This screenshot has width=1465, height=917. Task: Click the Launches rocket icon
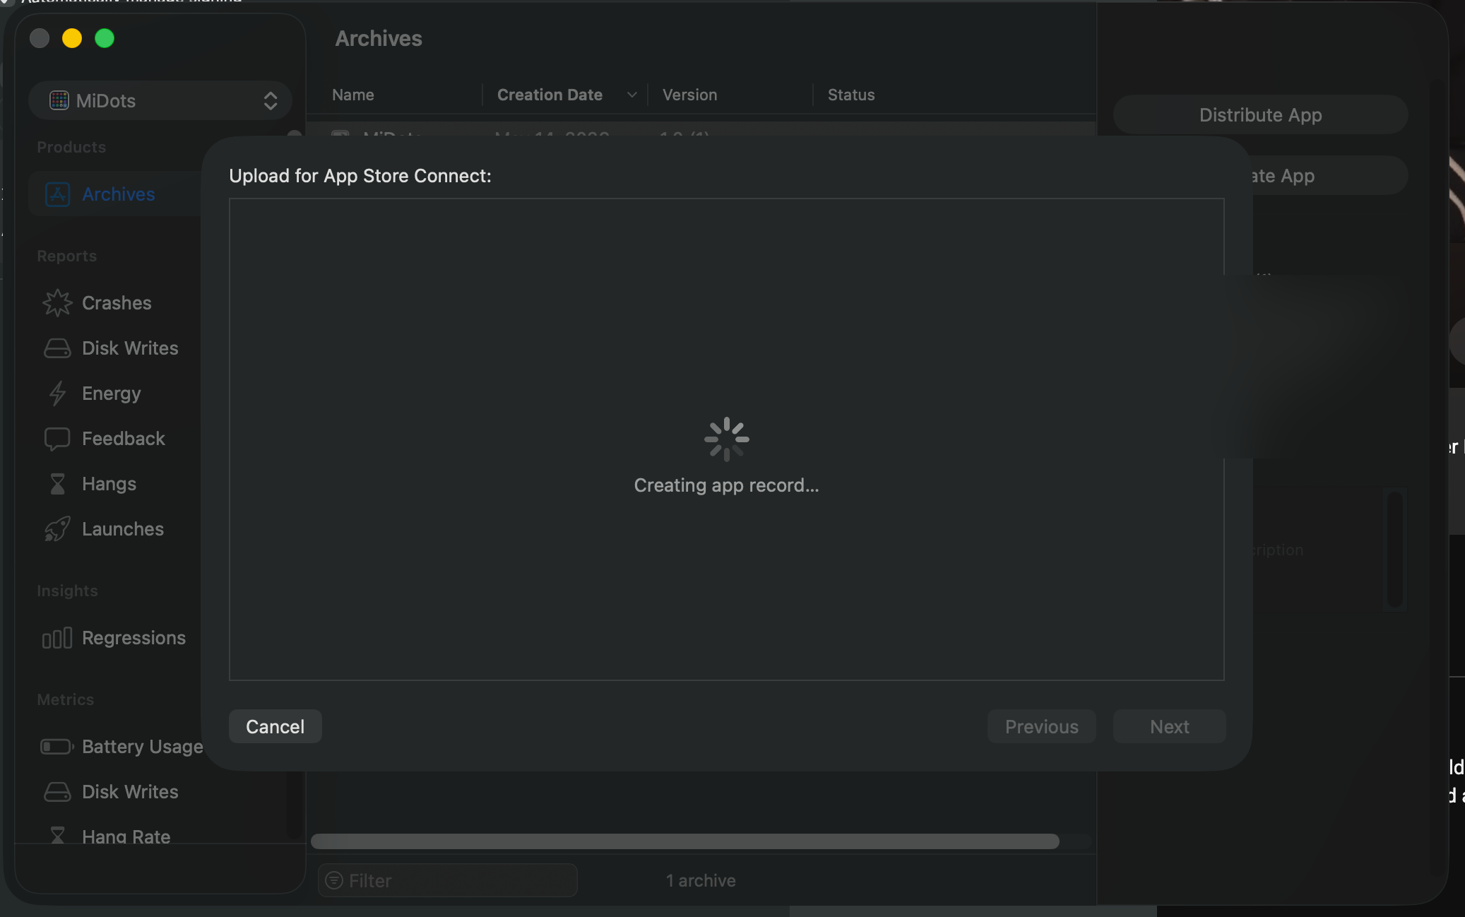(57, 529)
